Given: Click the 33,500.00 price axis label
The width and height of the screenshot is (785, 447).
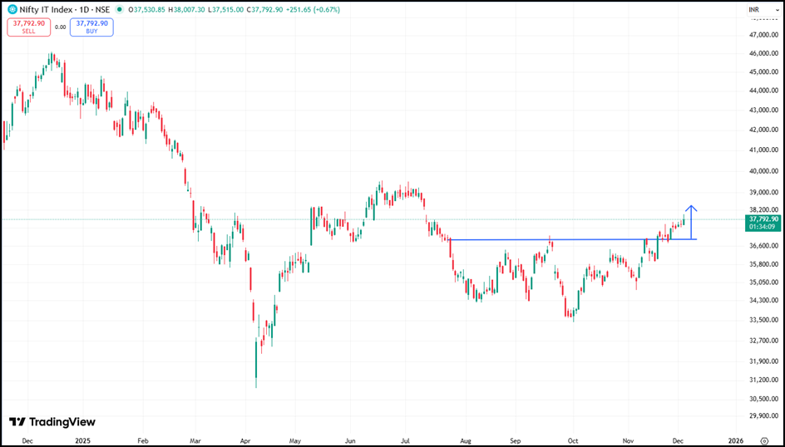Looking at the screenshot, I should 763,320.
